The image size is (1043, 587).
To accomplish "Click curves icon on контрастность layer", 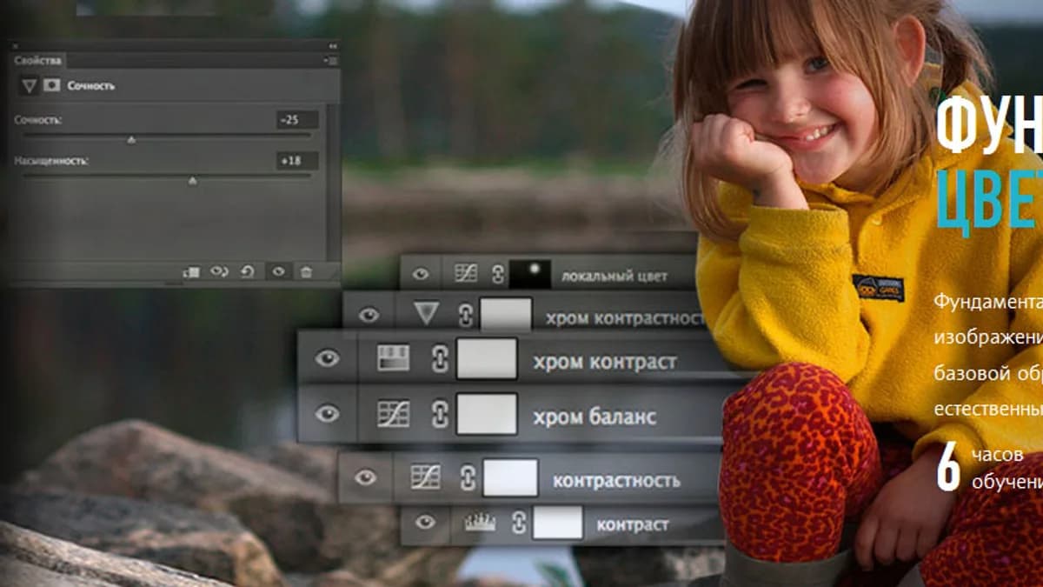I will (x=425, y=477).
